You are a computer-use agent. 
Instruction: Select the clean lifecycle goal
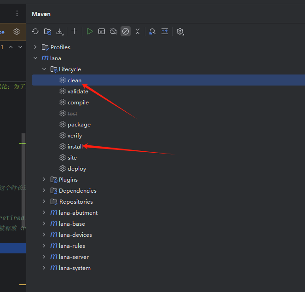click(74, 80)
